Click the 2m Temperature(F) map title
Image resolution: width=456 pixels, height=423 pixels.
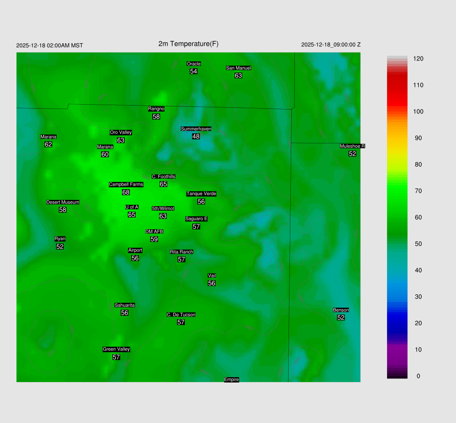point(188,44)
